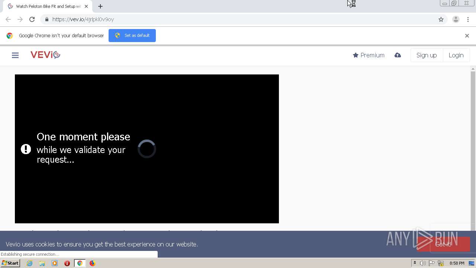Show hidden system tray icons

[x=415, y=263]
